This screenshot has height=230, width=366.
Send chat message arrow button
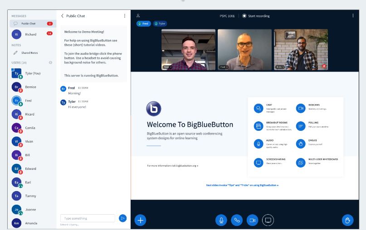click(x=122, y=218)
